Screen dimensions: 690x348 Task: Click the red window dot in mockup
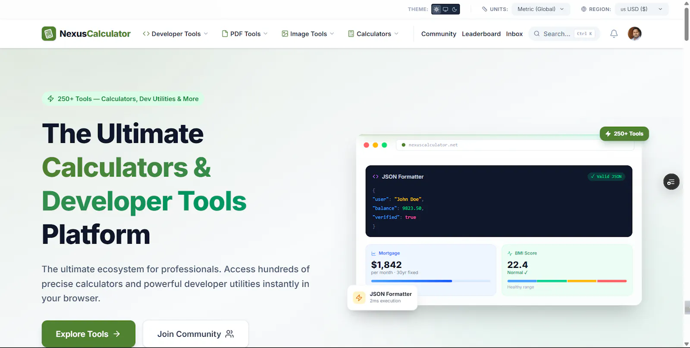367,145
